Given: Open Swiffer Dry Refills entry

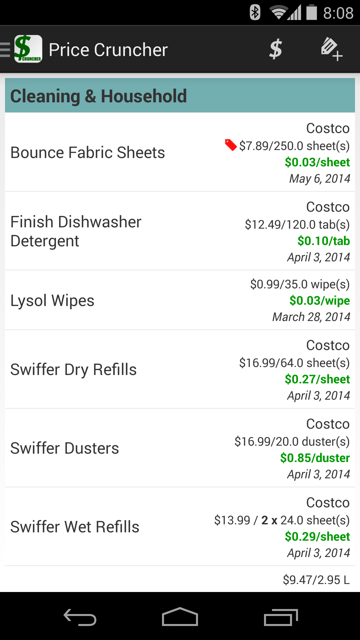Looking at the screenshot, I should click(x=74, y=370).
